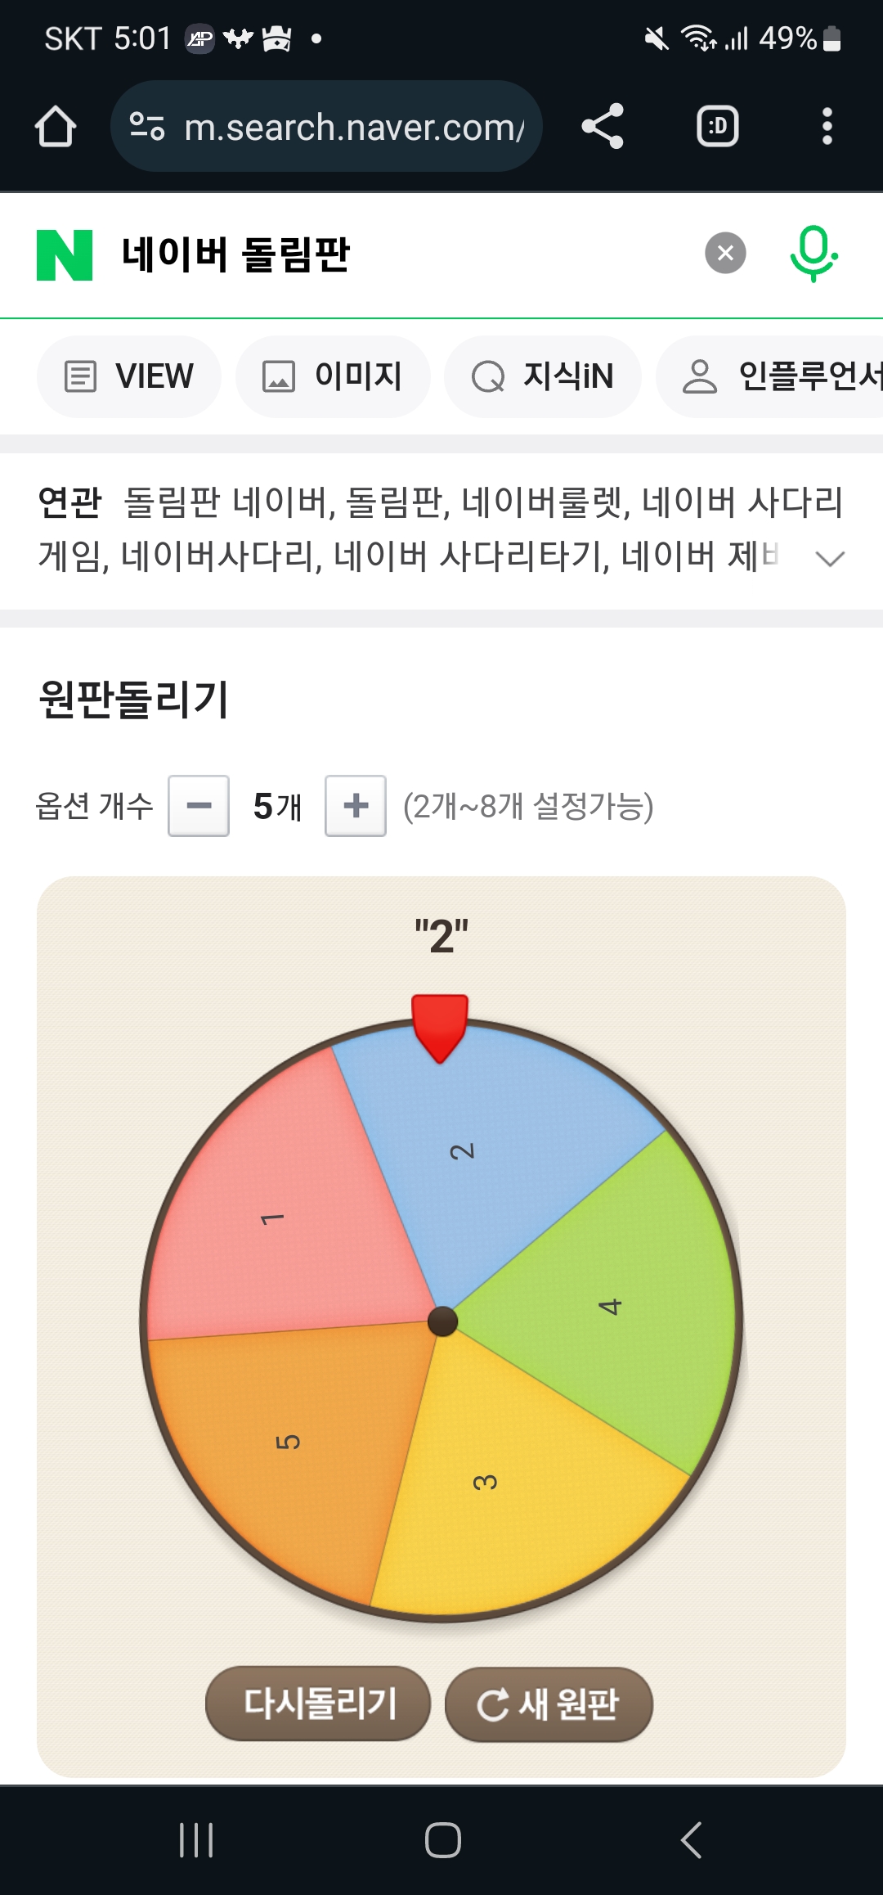Open the share icon in toolbar
The height and width of the screenshot is (1895, 883).
point(603,127)
